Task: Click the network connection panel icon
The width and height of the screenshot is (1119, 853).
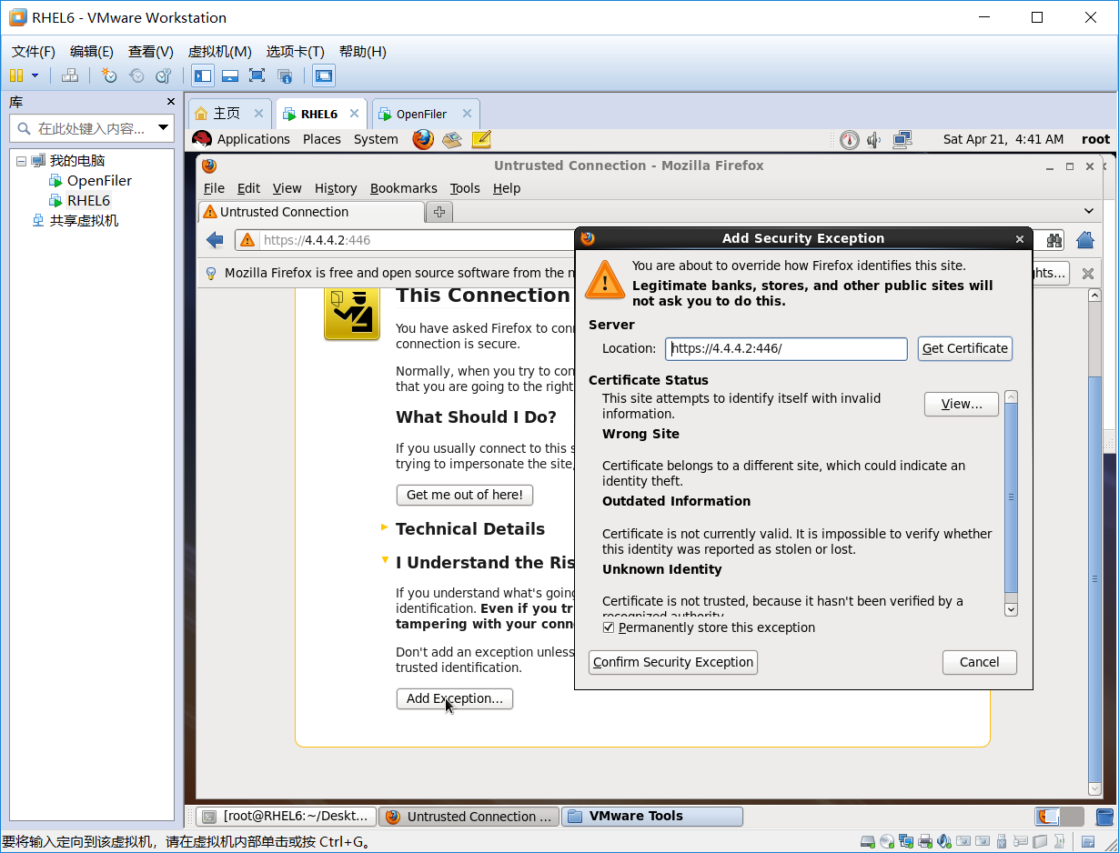Action: coord(902,139)
